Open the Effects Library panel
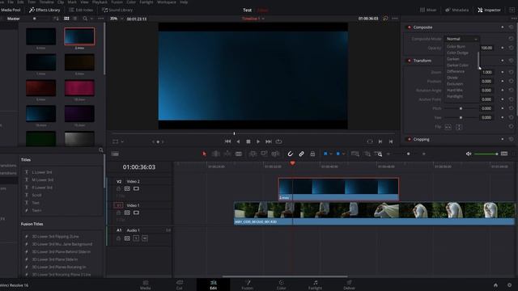This screenshot has height=291, width=518. [45, 10]
